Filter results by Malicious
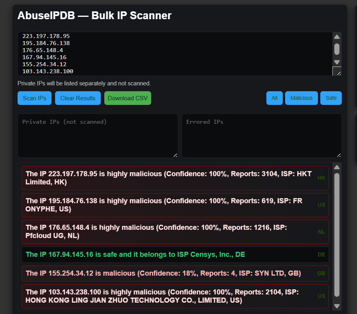 point(302,98)
